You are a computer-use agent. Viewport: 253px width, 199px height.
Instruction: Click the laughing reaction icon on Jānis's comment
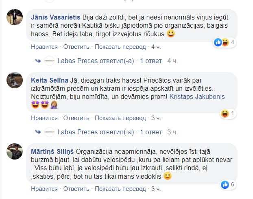pos(225,42)
